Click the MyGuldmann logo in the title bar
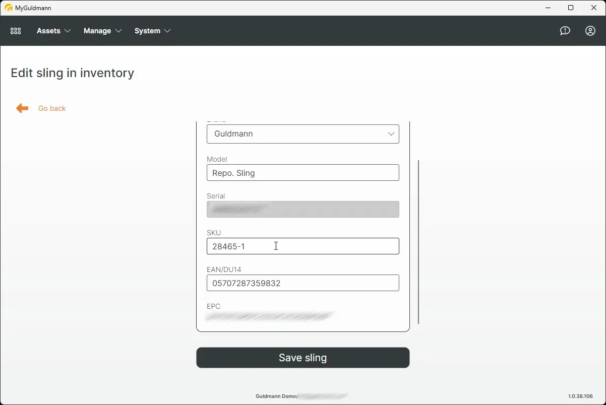 pyautogui.click(x=8, y=8)
